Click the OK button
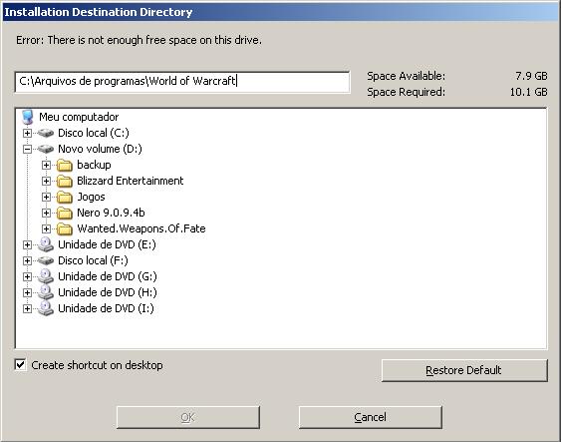This screenshot has height=442, width=561. click(188, 417)
